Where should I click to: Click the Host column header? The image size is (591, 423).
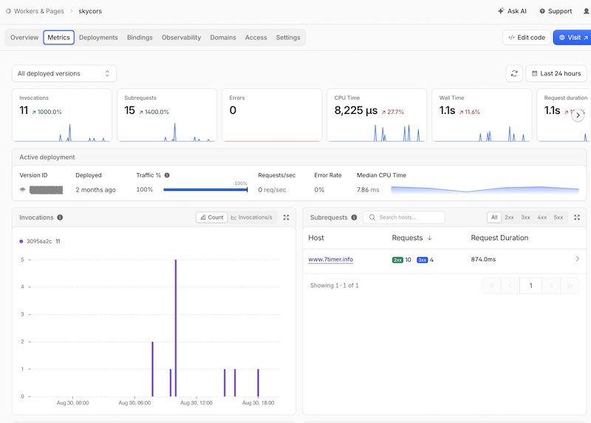tap(316, 238)
